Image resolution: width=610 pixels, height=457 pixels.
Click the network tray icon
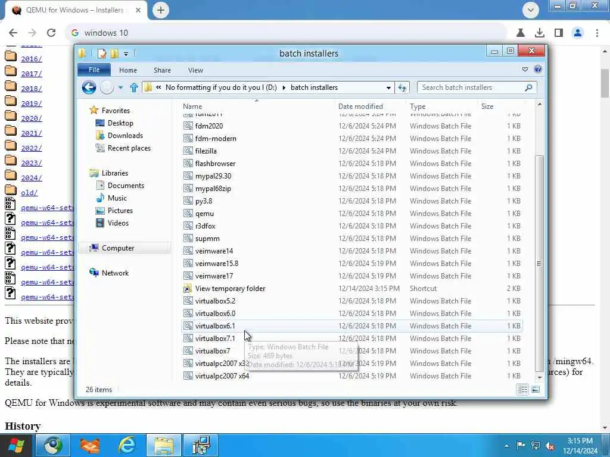tap(536, 446)
